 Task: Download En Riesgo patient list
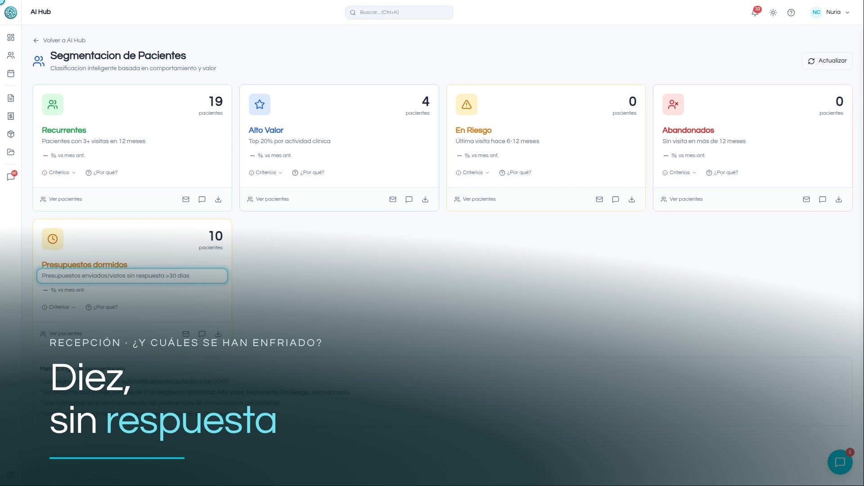pos(632,199)
